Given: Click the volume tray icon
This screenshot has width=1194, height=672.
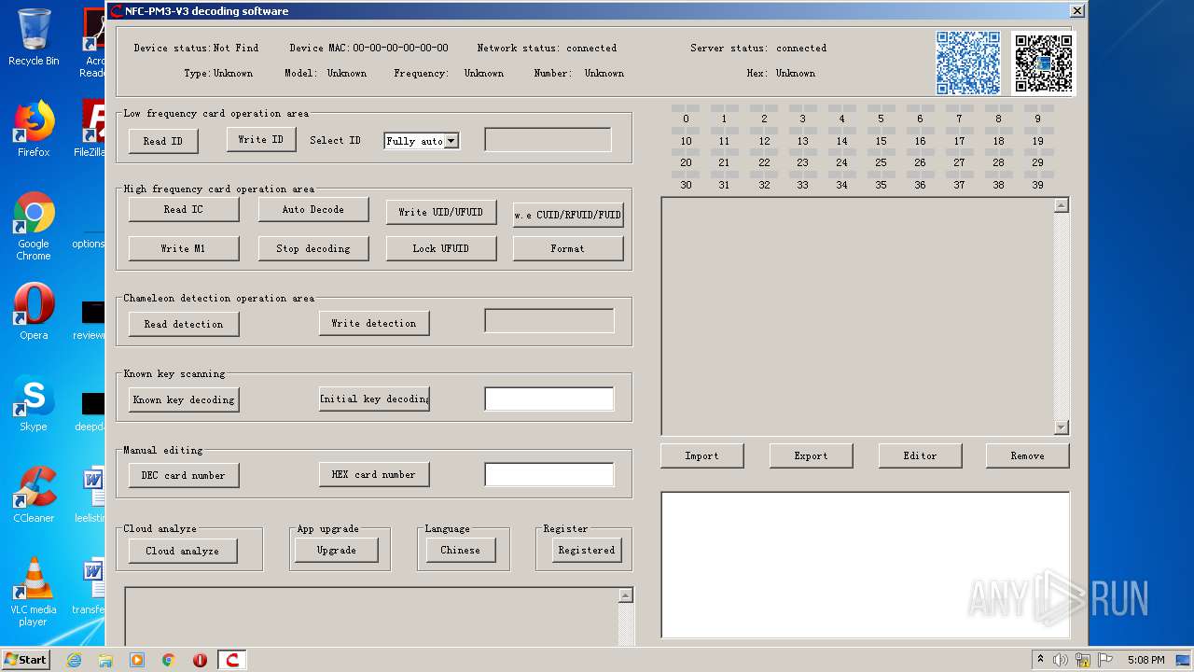Looking at the screenshot, I should tap(1061, 660).
